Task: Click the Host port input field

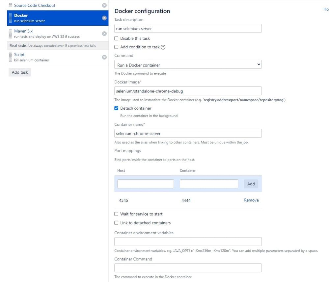Action: (x=146, y=184)
